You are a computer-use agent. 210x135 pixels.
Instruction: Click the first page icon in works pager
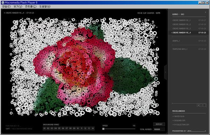tap(198, 105)
